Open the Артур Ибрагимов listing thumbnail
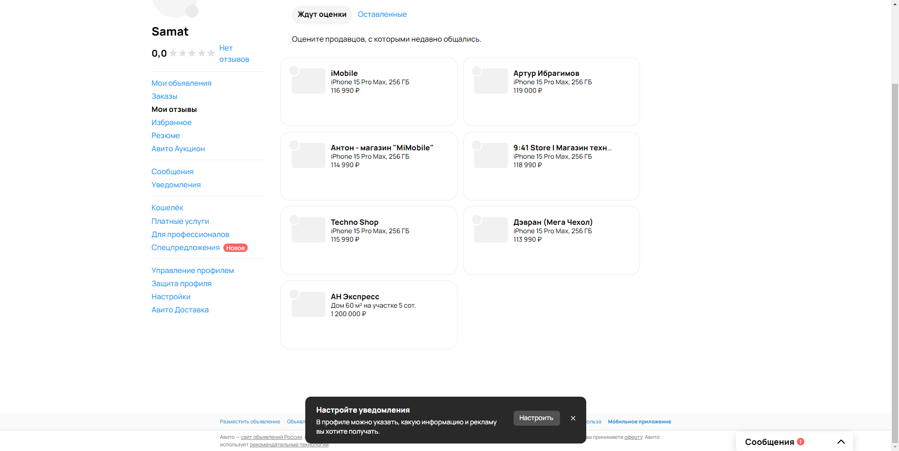Screen dimensions: 899x451 (x=491, y=81)
